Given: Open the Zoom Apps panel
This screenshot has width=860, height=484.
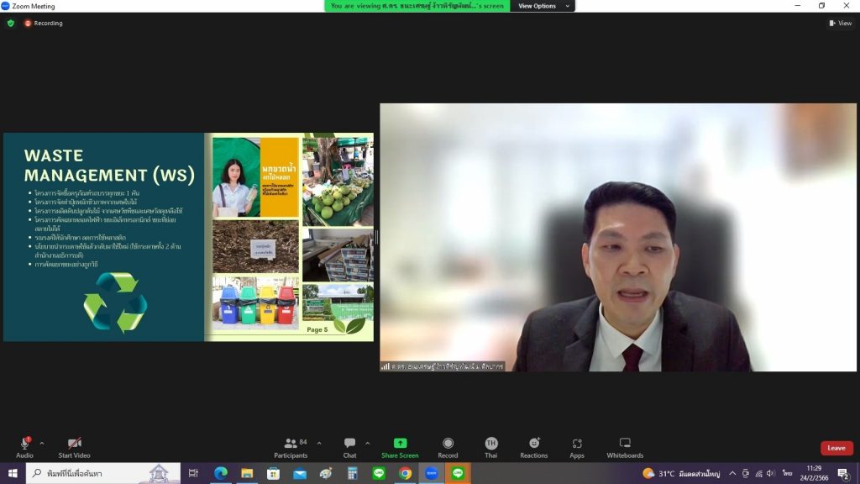Looking at the screenshot, I should (576, 448).
